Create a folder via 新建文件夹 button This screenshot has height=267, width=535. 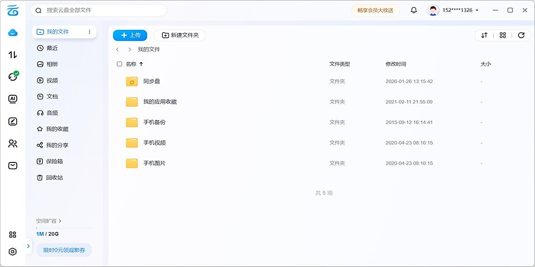click(180, 35)
